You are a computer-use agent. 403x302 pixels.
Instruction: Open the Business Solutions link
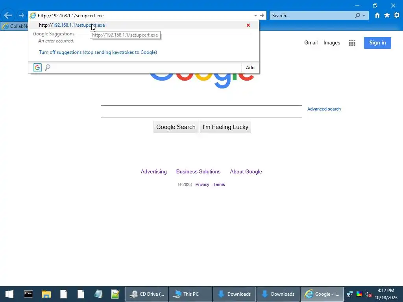(198, 171)
